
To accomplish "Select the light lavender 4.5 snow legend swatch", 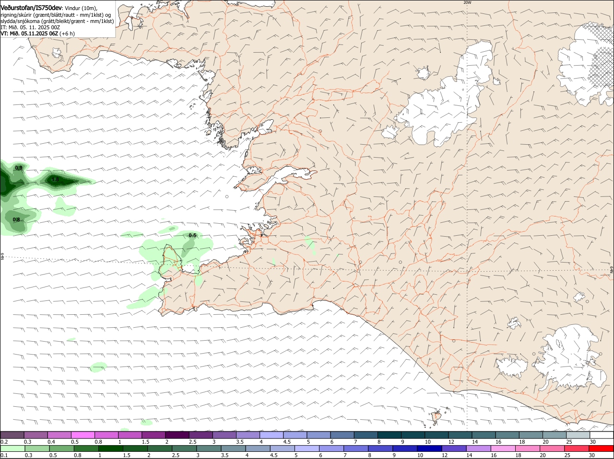I will pos(295,435).
